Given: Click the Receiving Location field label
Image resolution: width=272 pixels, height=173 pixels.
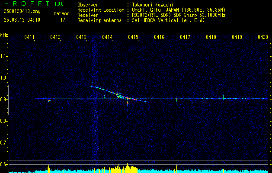Looking at the screenshot, I should (x=101, y=10).
